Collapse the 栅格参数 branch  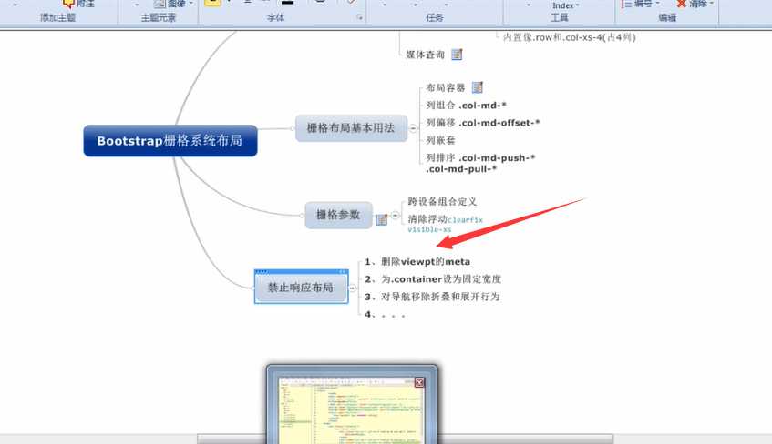click(396, 216)
